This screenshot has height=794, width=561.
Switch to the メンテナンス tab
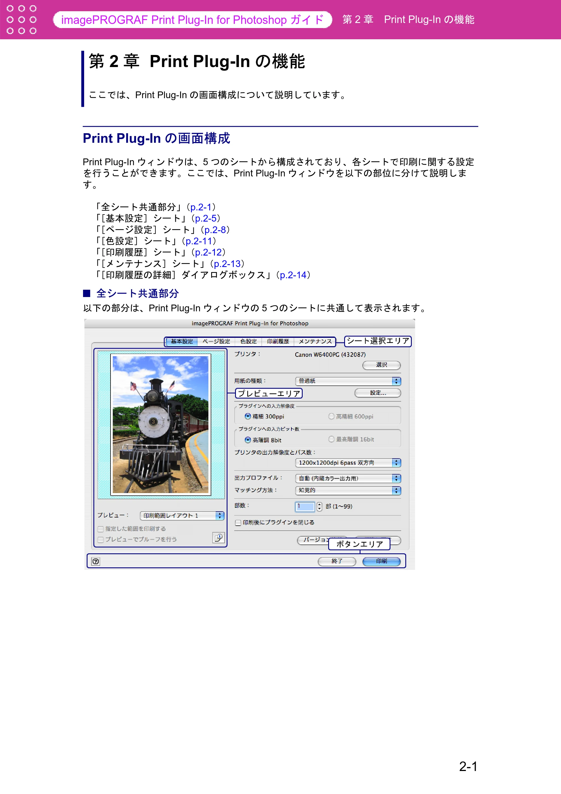pos(315,342)
